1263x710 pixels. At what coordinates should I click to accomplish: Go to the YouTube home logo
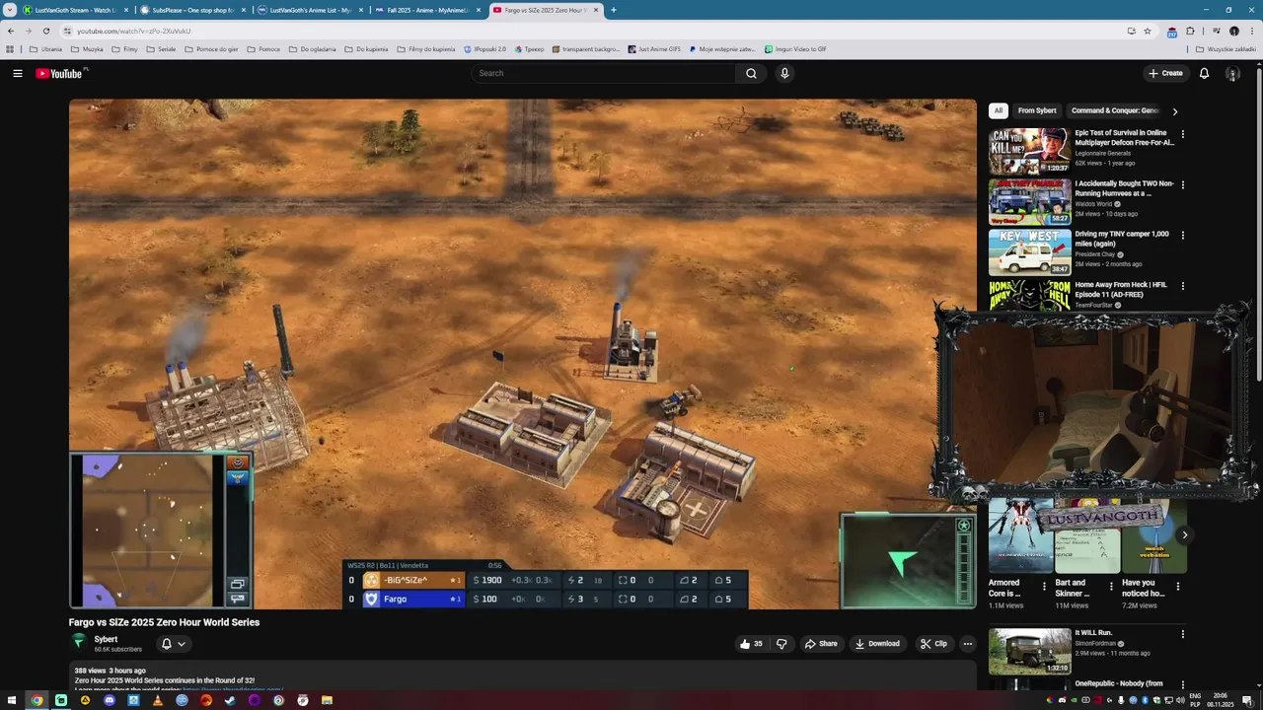[59, 73]
